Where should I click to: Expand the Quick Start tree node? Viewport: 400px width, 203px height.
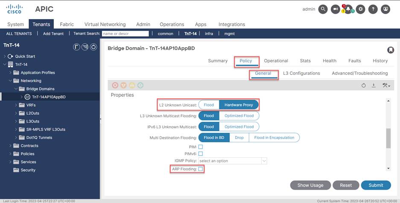tap(5, 56)
